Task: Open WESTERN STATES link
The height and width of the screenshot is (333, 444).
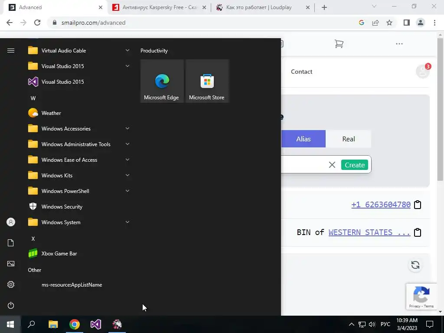Action: pos(369,232)
